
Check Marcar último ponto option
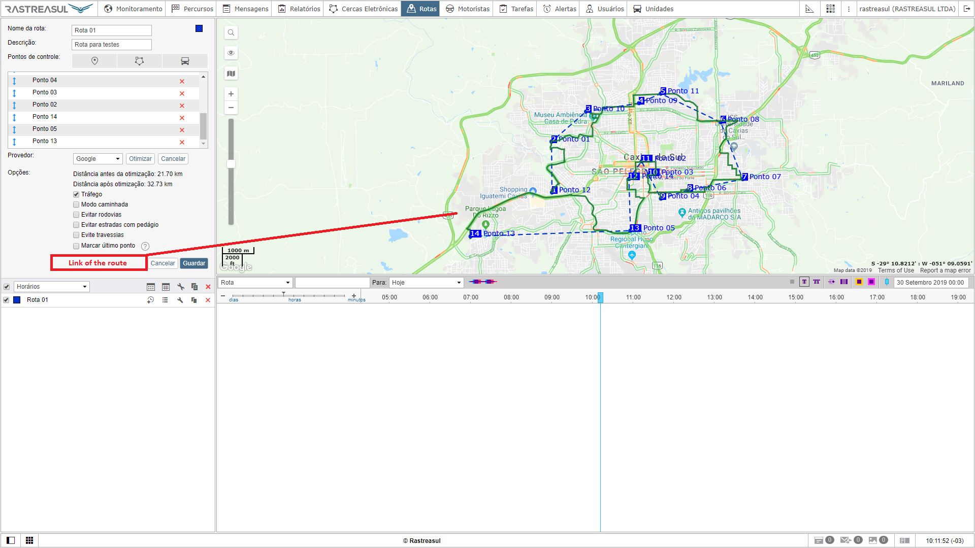(76, 246)
